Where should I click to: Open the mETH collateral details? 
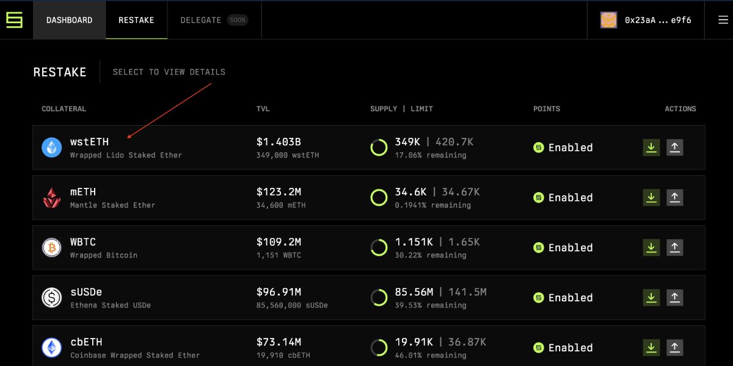click(369, 197)
